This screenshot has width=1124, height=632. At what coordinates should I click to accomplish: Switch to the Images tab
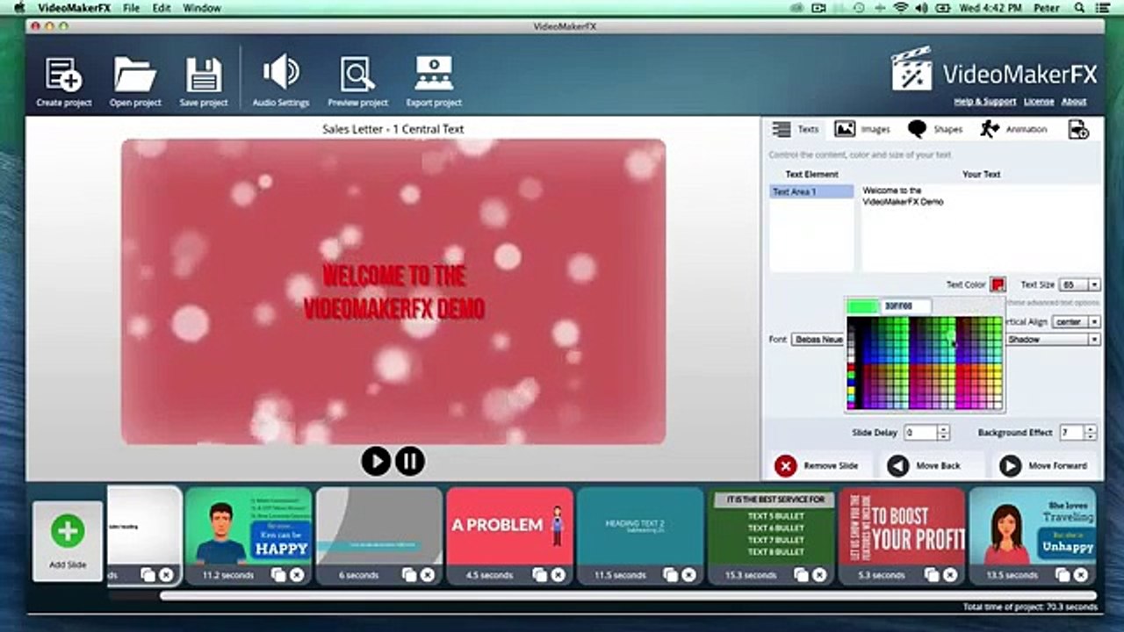[x=861, y=129]
